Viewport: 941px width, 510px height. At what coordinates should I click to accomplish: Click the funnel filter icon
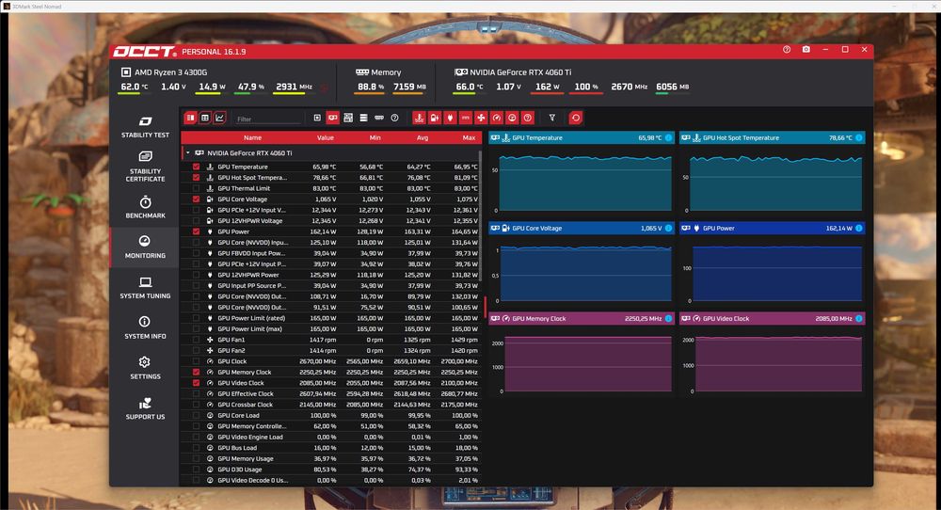coord(552,118)
